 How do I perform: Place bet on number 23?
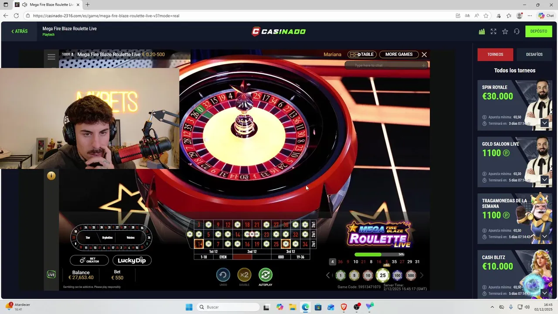tap(266, 235)
